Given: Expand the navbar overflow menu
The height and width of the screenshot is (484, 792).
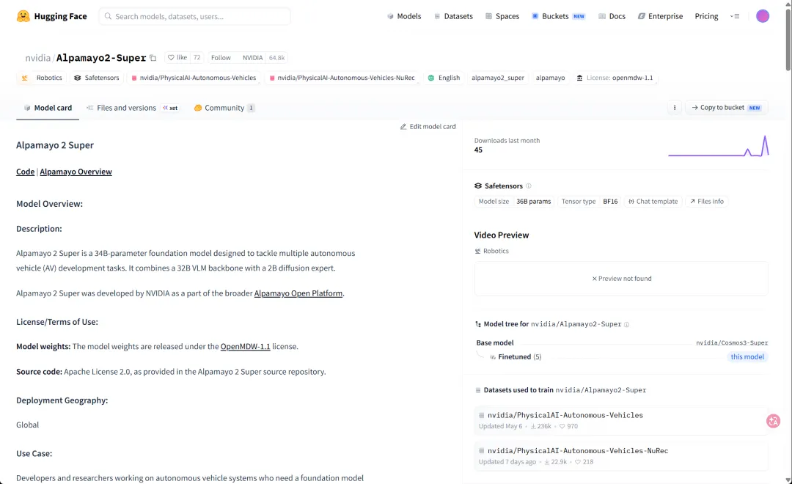Looking at the screenshot, I should [735, 16].
